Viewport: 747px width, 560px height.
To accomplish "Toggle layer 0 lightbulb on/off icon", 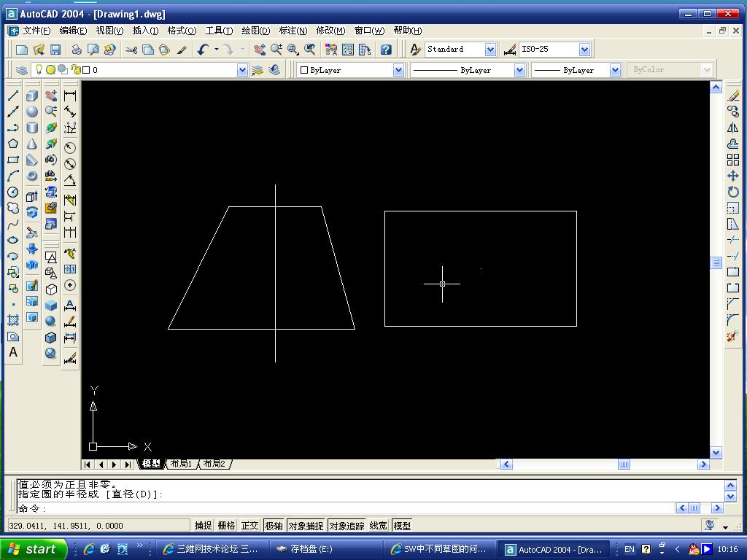I will (39, 70).
